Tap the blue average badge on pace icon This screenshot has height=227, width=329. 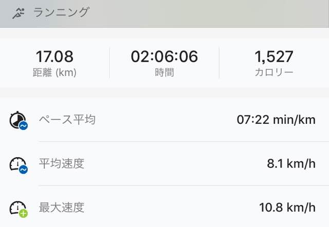[x=23, y=125]
